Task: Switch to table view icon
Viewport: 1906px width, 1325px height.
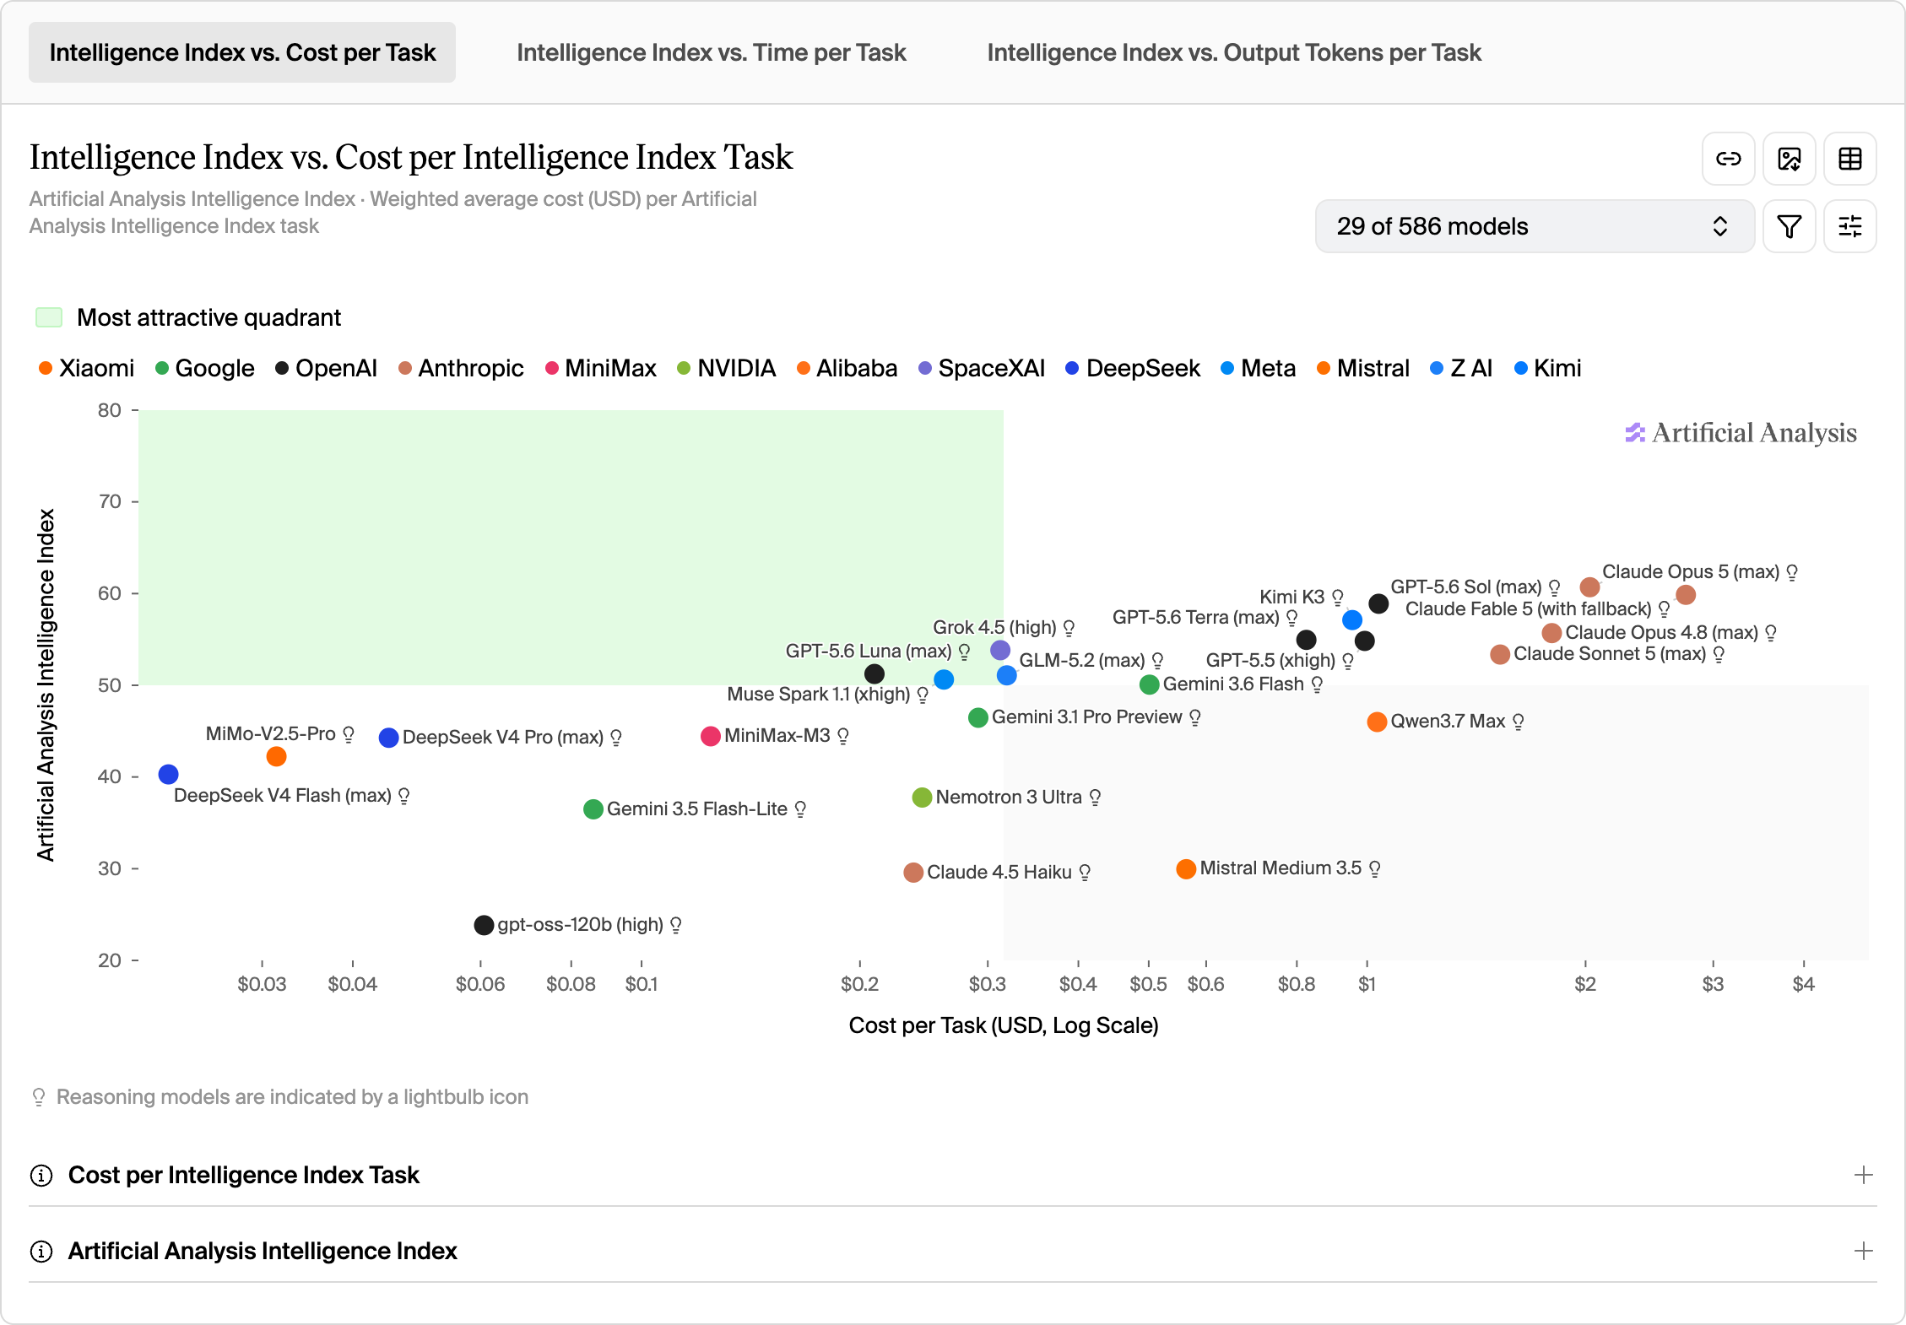Action: tap(1849, 159)
